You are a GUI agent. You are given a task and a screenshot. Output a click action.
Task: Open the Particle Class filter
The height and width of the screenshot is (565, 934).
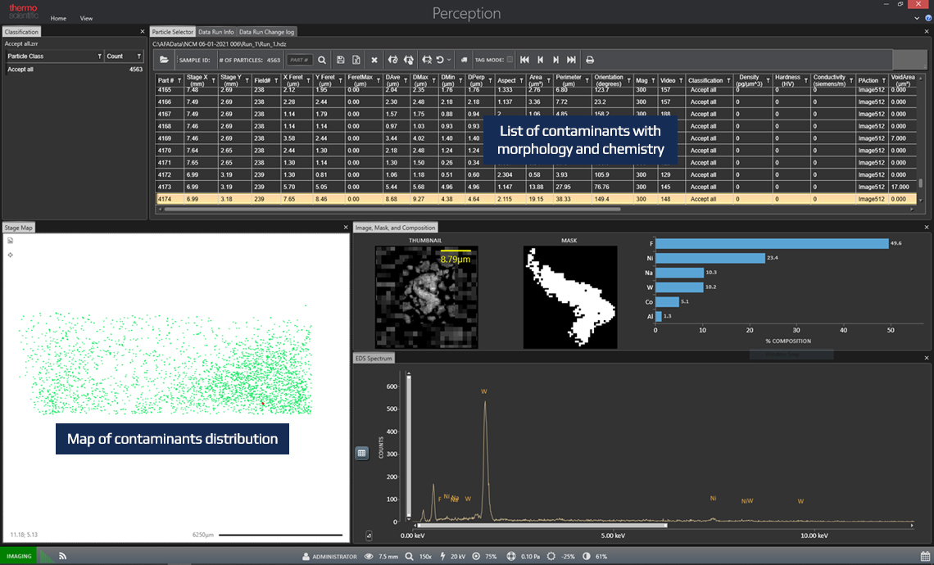click(x=99, y=56)
